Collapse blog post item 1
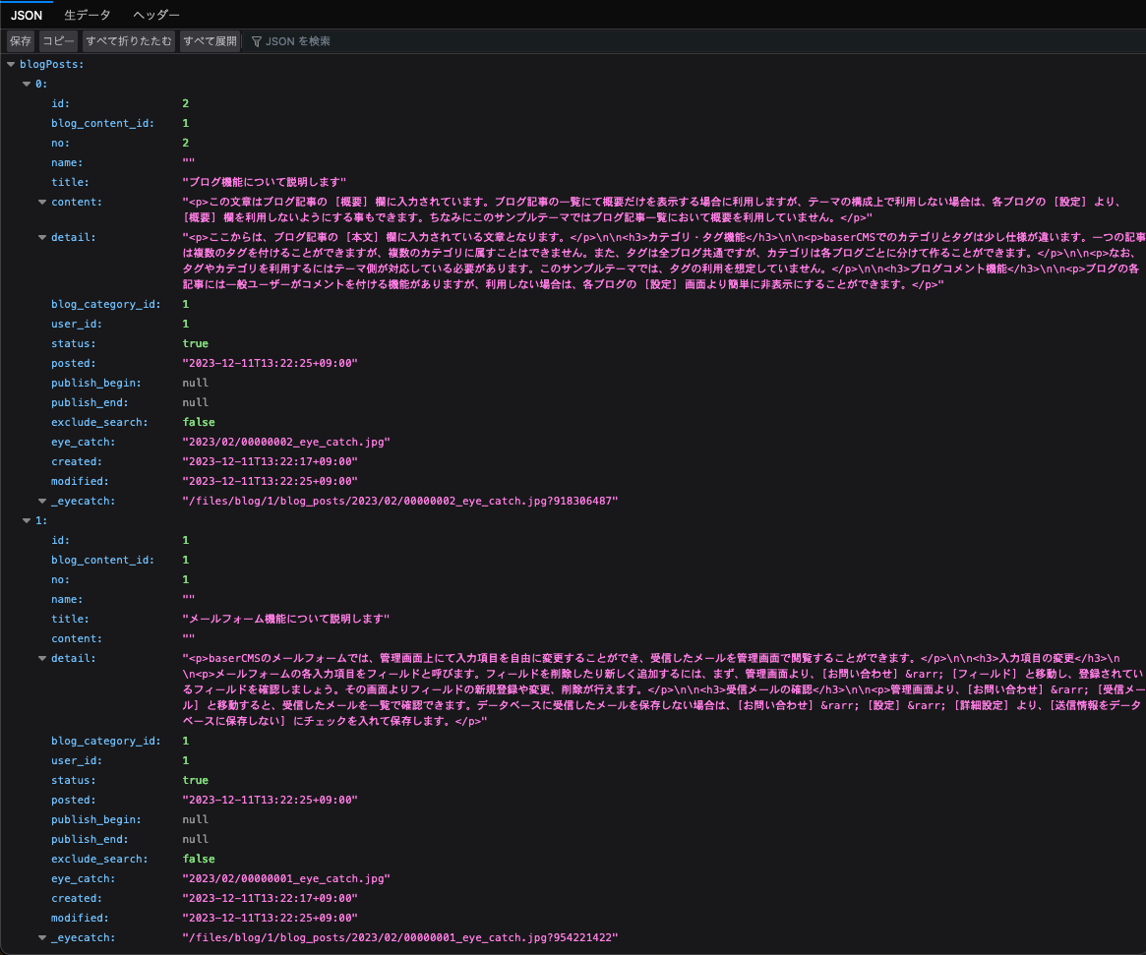1146x955 pixels. pos(27,520)
